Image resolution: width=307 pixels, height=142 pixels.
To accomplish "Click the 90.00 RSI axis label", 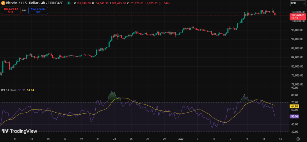I will [295, 88].
